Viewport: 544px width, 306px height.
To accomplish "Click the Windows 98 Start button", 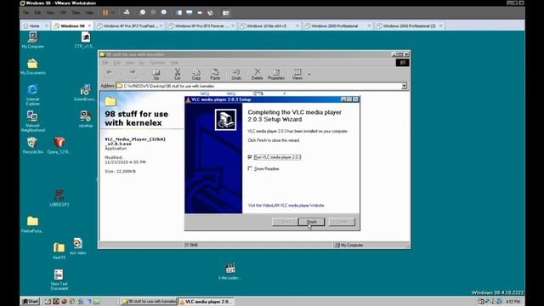I will tap(31, 302).
